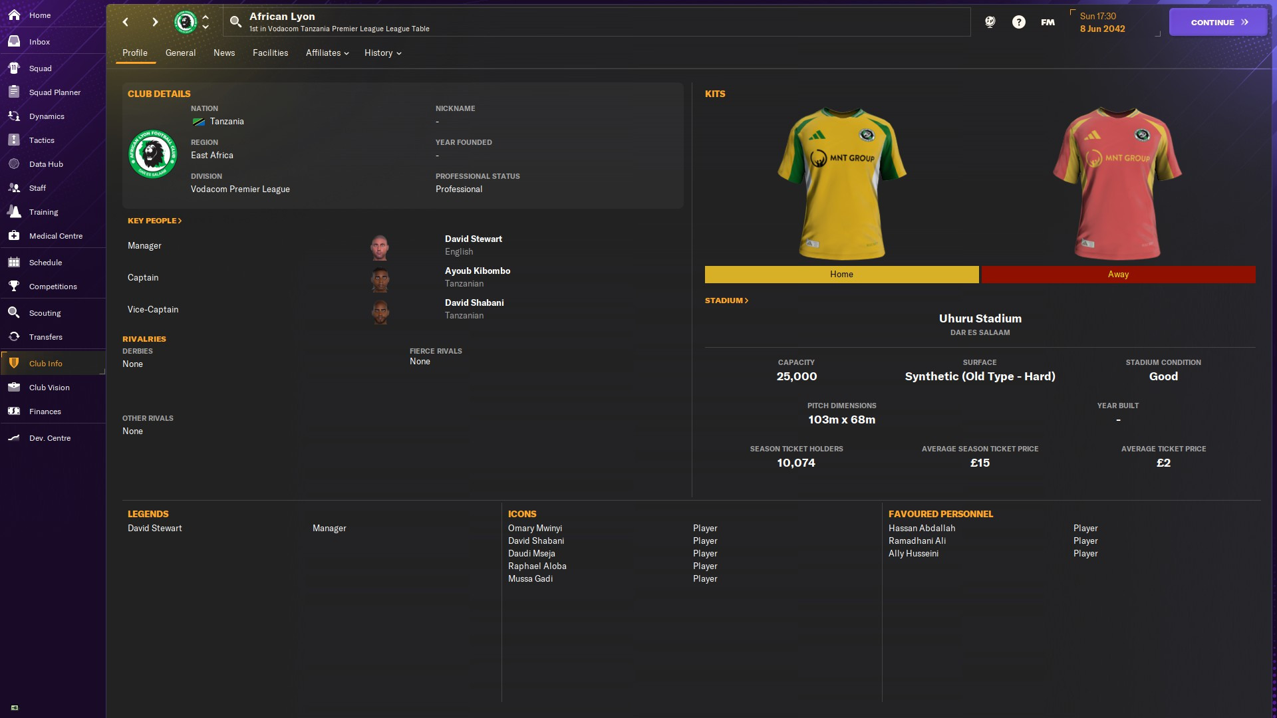1277x718 pixels.
Task: Open the help question mark icon
Action: pyautogui.click(x=1018, y=22)
